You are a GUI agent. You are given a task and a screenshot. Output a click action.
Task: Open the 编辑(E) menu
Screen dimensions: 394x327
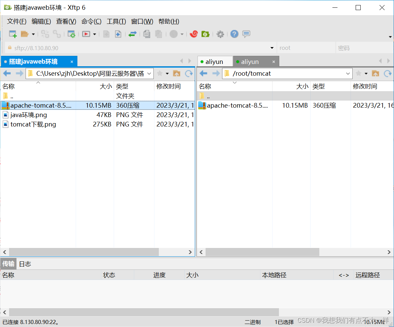41,22
